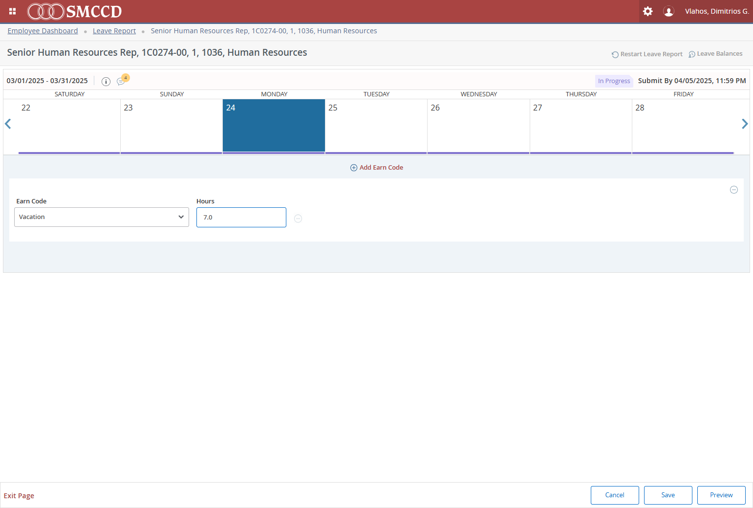Select Friday the 28th
This screenshot has height=508, width=753.
683,126
